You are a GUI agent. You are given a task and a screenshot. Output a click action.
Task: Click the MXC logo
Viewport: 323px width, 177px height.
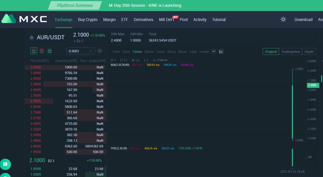(x=24, y=19)
